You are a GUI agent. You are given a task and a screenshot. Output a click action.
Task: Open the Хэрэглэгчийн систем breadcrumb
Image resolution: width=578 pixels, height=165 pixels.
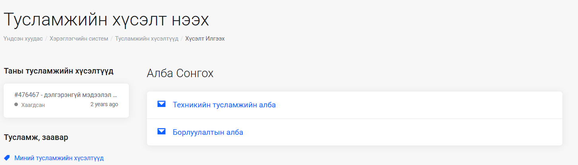(79, 39)
